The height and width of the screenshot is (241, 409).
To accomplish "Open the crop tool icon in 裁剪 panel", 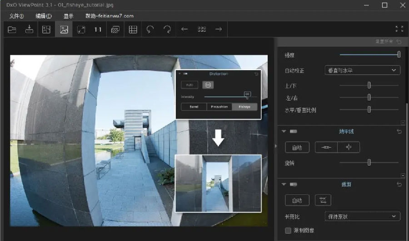I will pyautogui.click(x=323, y=200).
